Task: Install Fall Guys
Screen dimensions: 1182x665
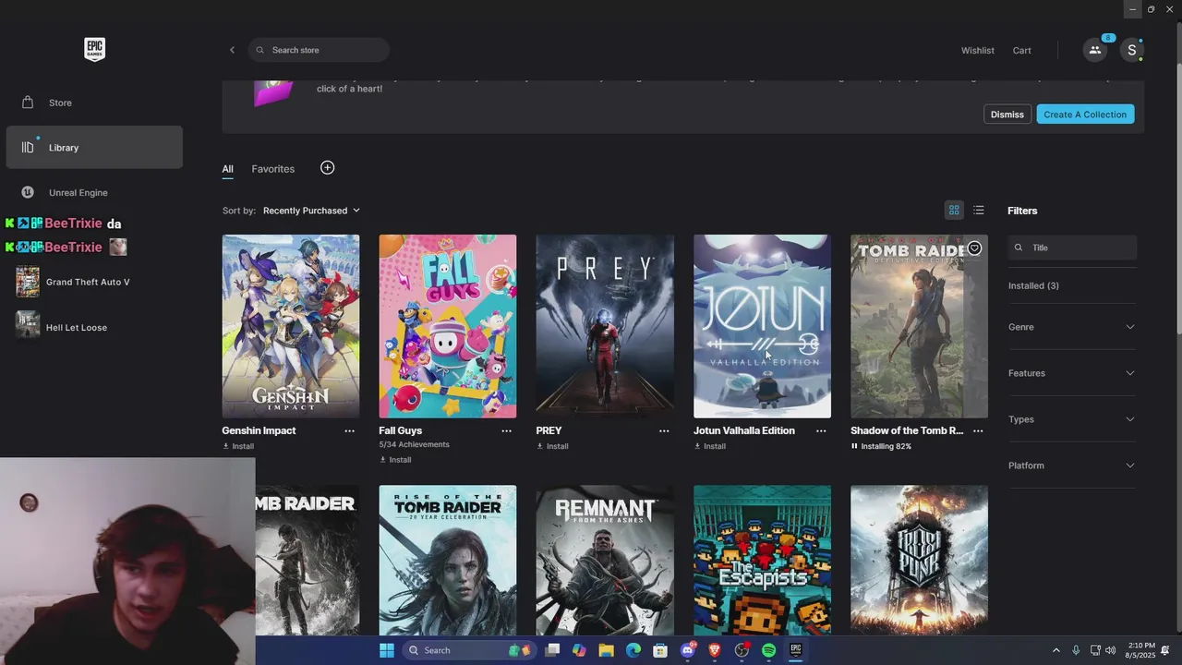Action: tap(395, 460)
